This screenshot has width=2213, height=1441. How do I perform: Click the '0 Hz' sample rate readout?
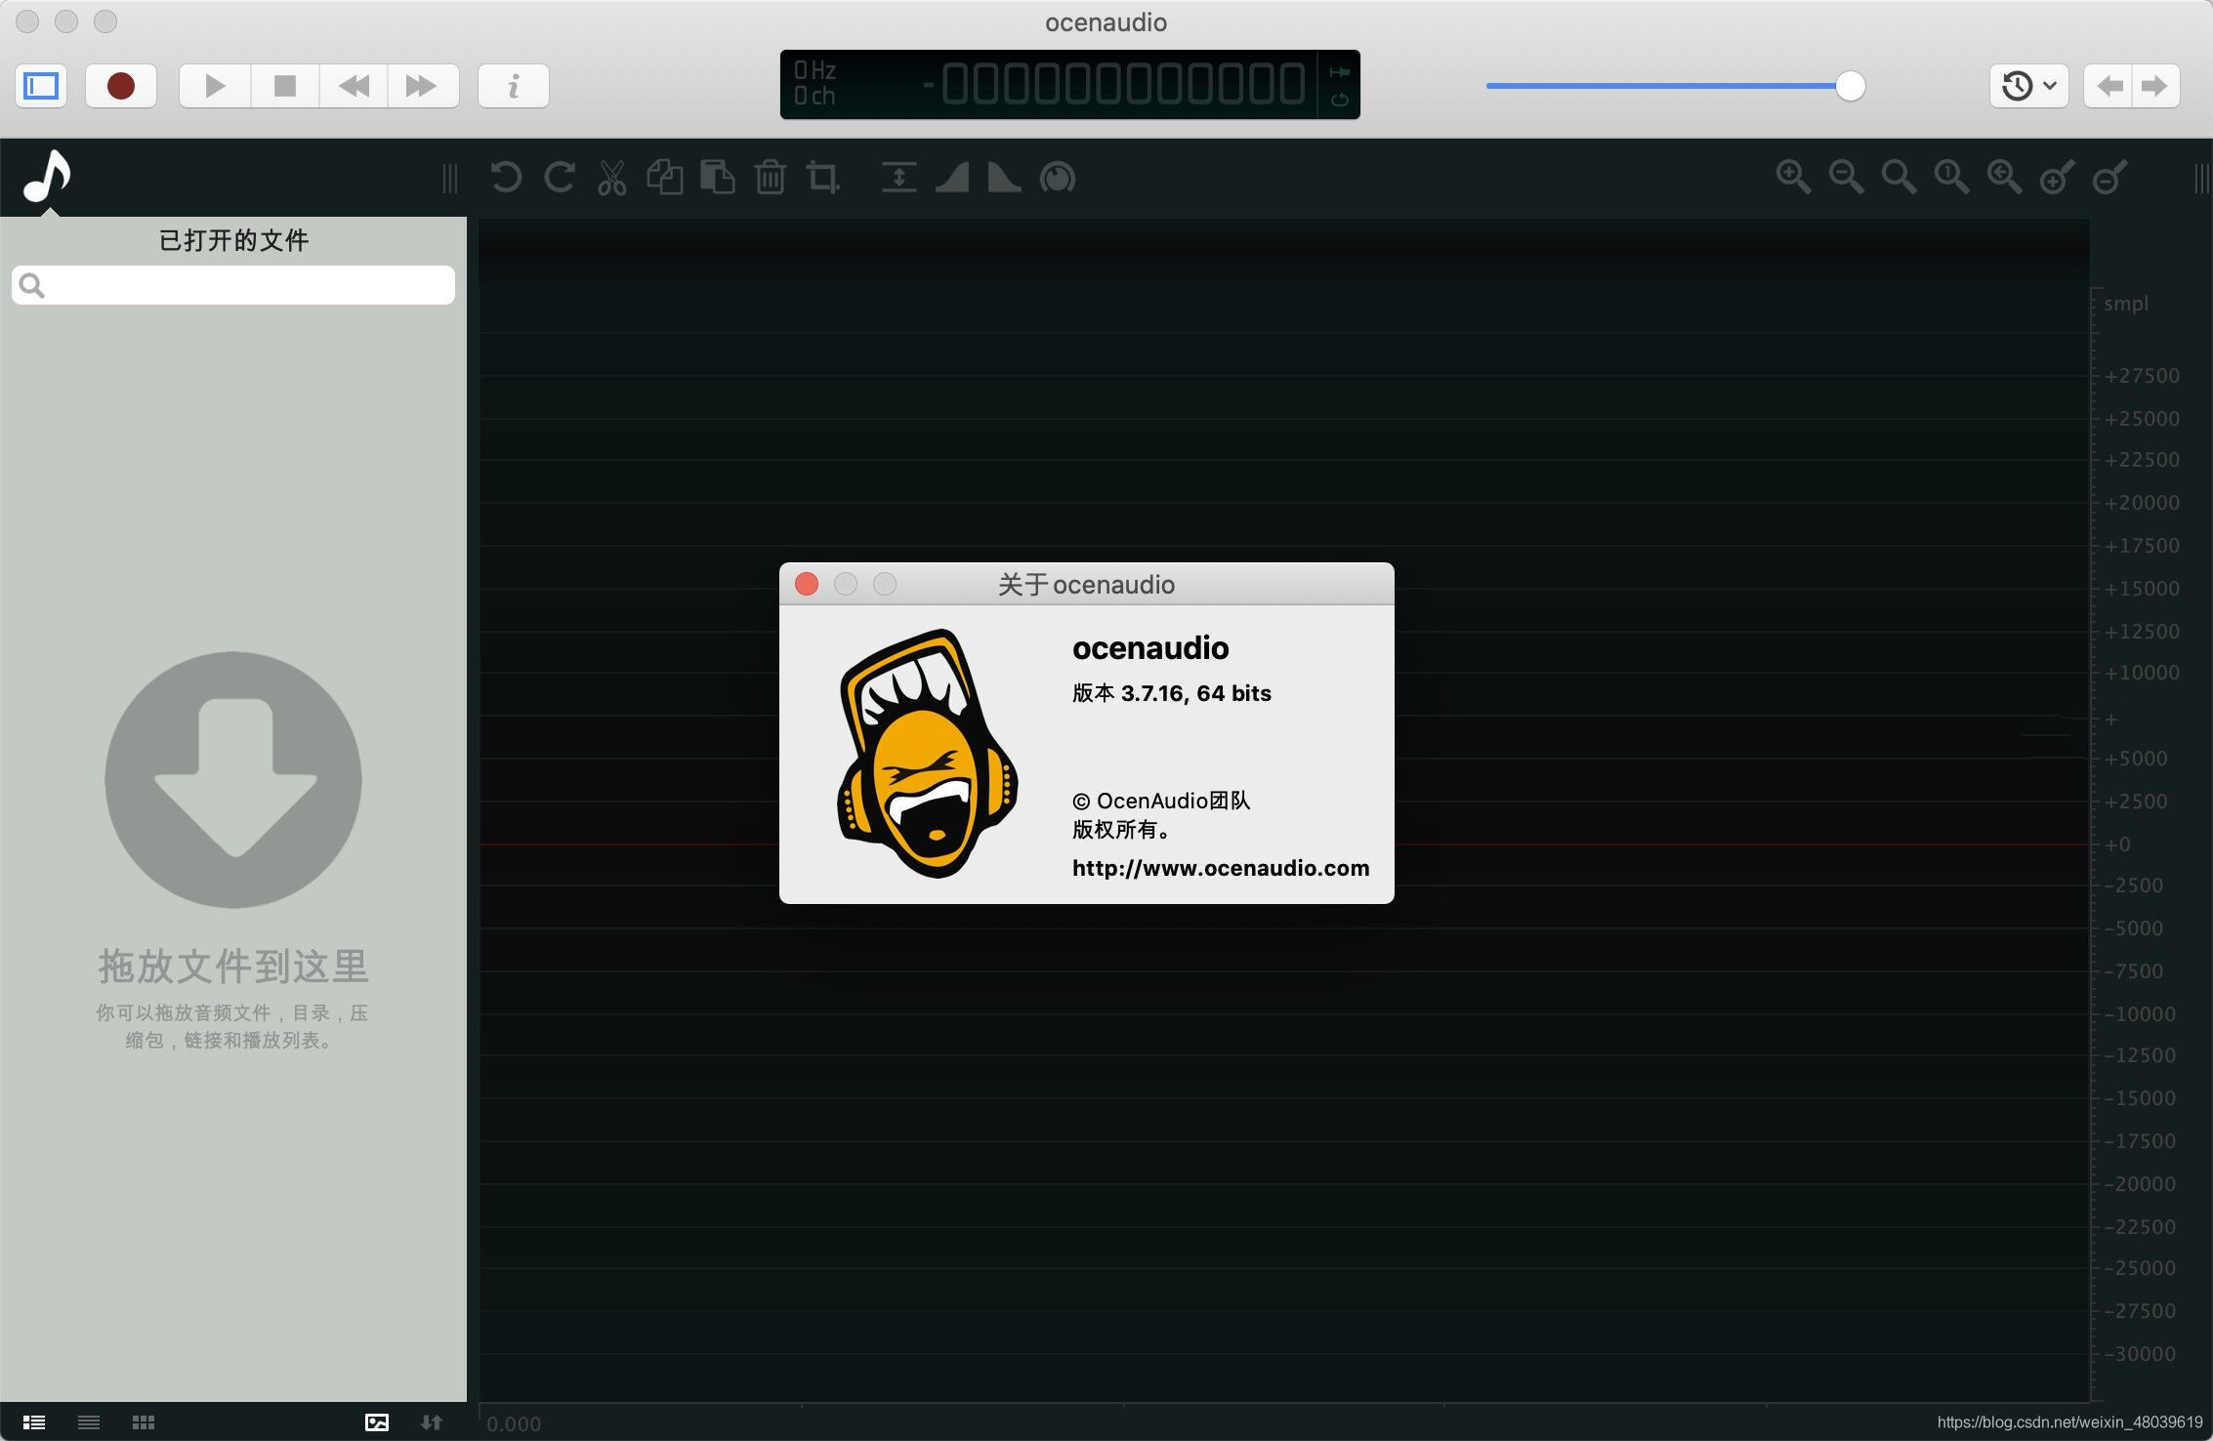click(814, 70)
